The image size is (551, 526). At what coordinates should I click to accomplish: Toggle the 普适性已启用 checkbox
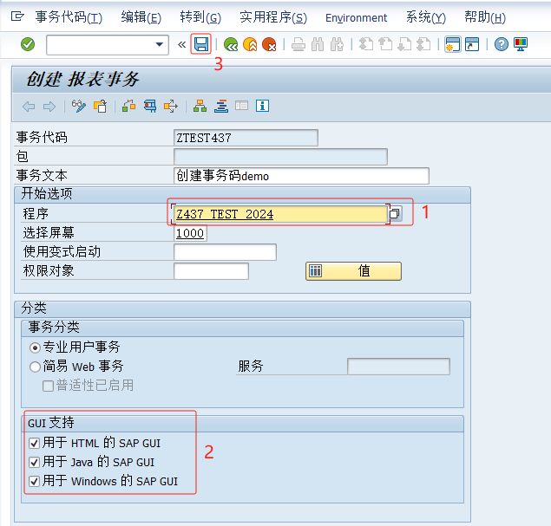[48, 386]
